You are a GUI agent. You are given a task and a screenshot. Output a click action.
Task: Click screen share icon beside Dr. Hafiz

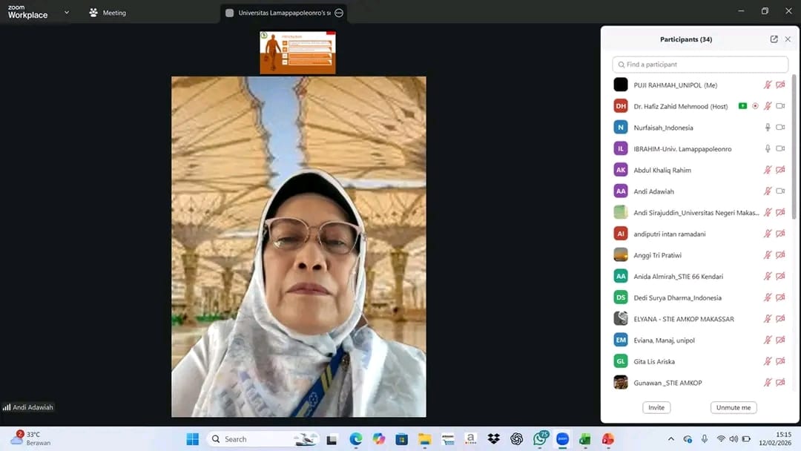[742, 106]
